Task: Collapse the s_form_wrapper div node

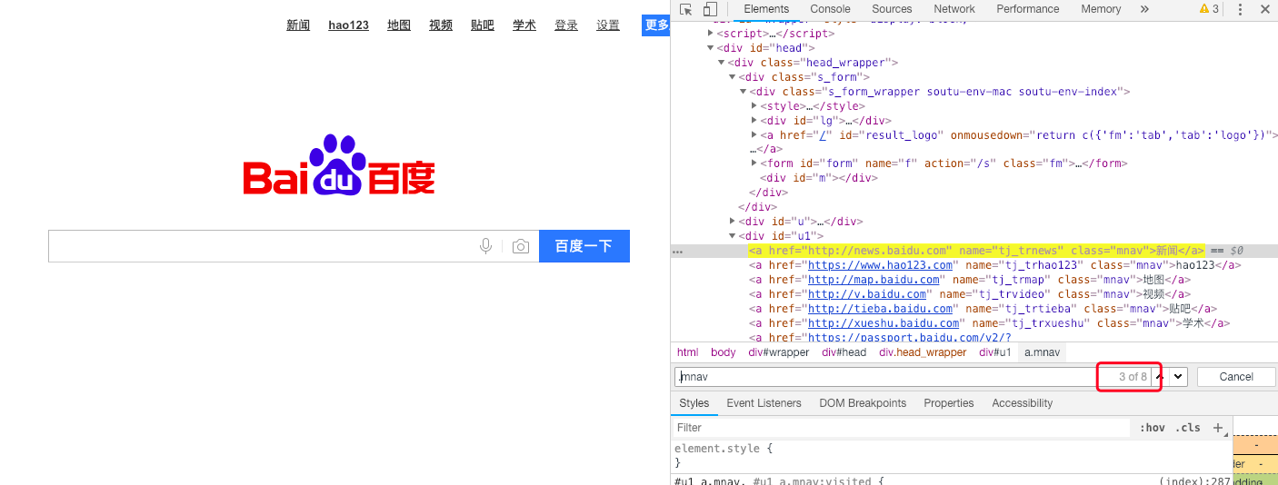Action: pyautogui.click(x=744, y=92)
